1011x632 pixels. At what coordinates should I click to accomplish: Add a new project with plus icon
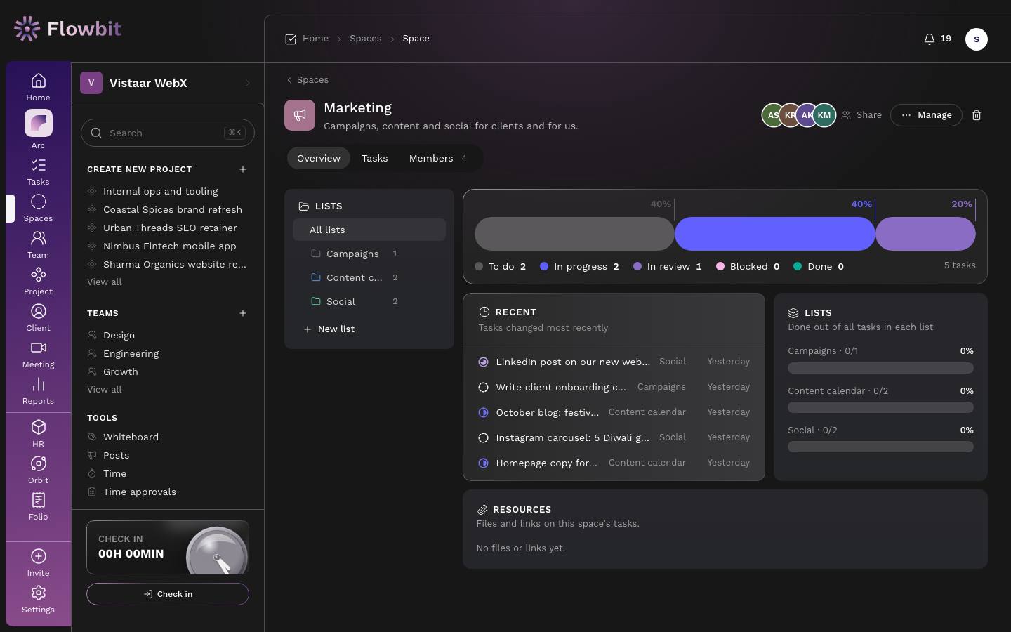pyautogui.click(x=243, y=169)
